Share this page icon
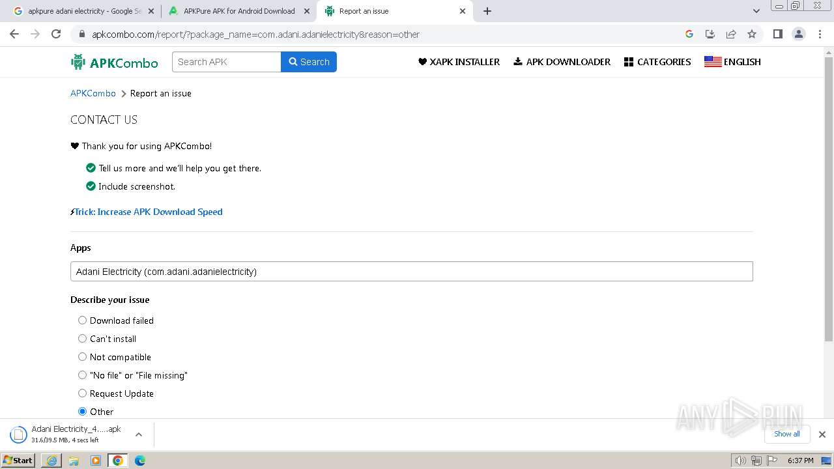Image resolution: width=834 pixels, height=469 pixels. (731, 34)
